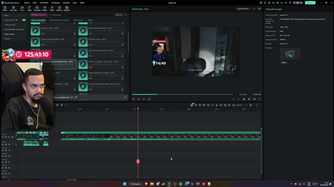The image size is (334, 187).
Task: Close the feedback satisfaction bar
Action: tap(125, 97)
